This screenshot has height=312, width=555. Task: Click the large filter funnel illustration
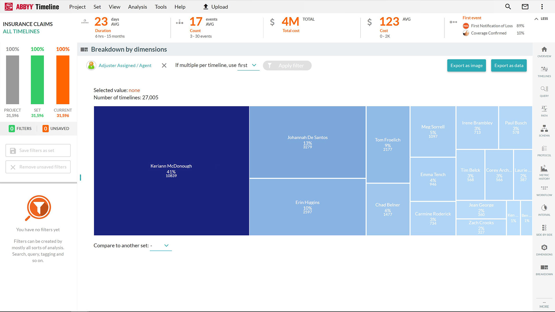pyautogui.click(x=38, y=208)
